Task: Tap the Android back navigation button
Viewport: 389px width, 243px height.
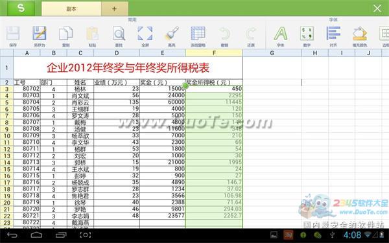Action: [12, 235]
